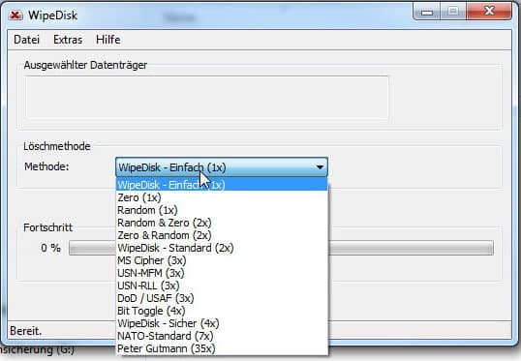521x361 pixels.
Task: Click the Bereit. status bar text
Action: point(26,331)
